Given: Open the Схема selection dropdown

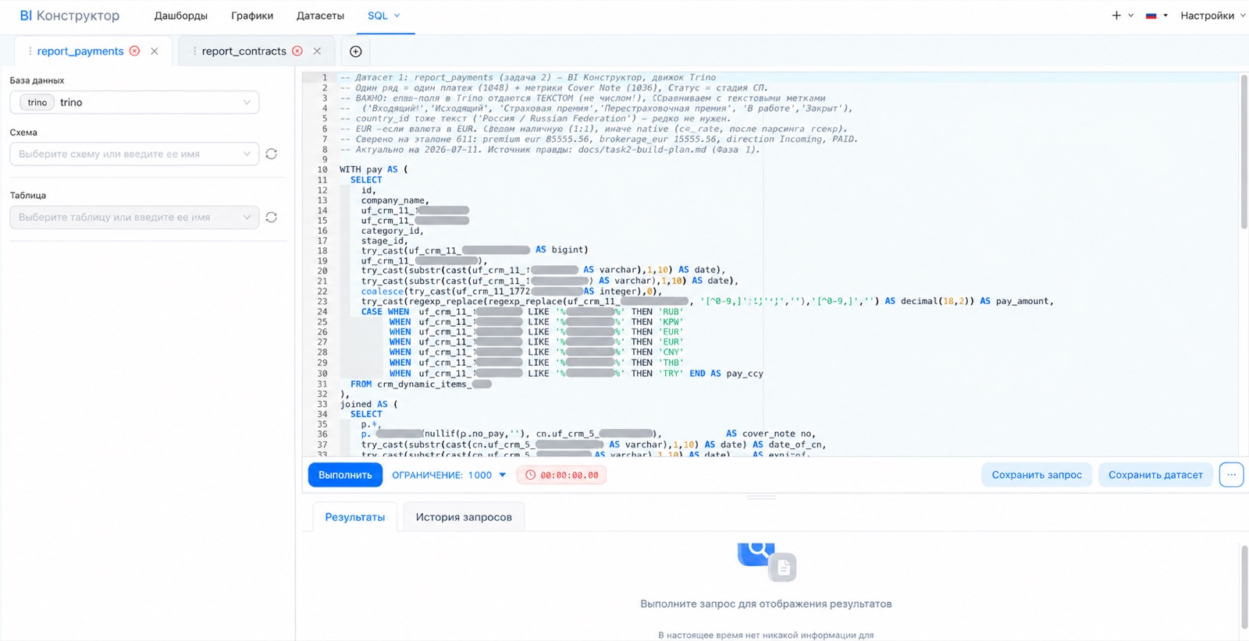Looking at the screenshot, I should point(134,154).
